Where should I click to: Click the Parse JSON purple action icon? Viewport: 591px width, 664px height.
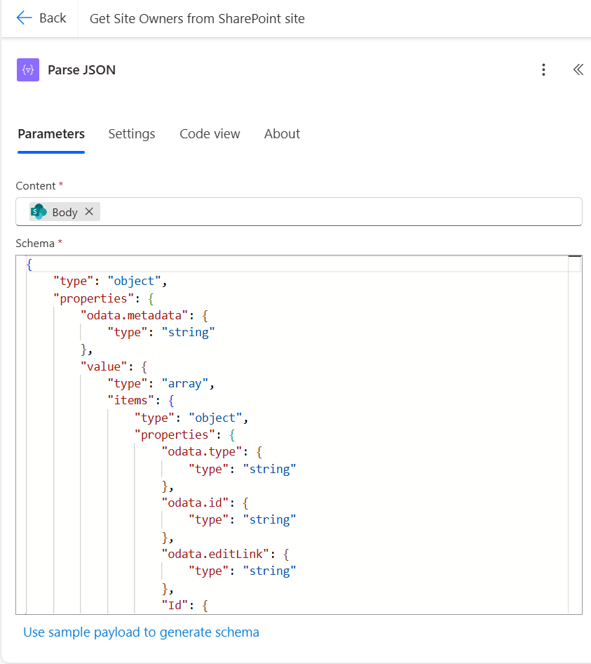click(29, 69)
